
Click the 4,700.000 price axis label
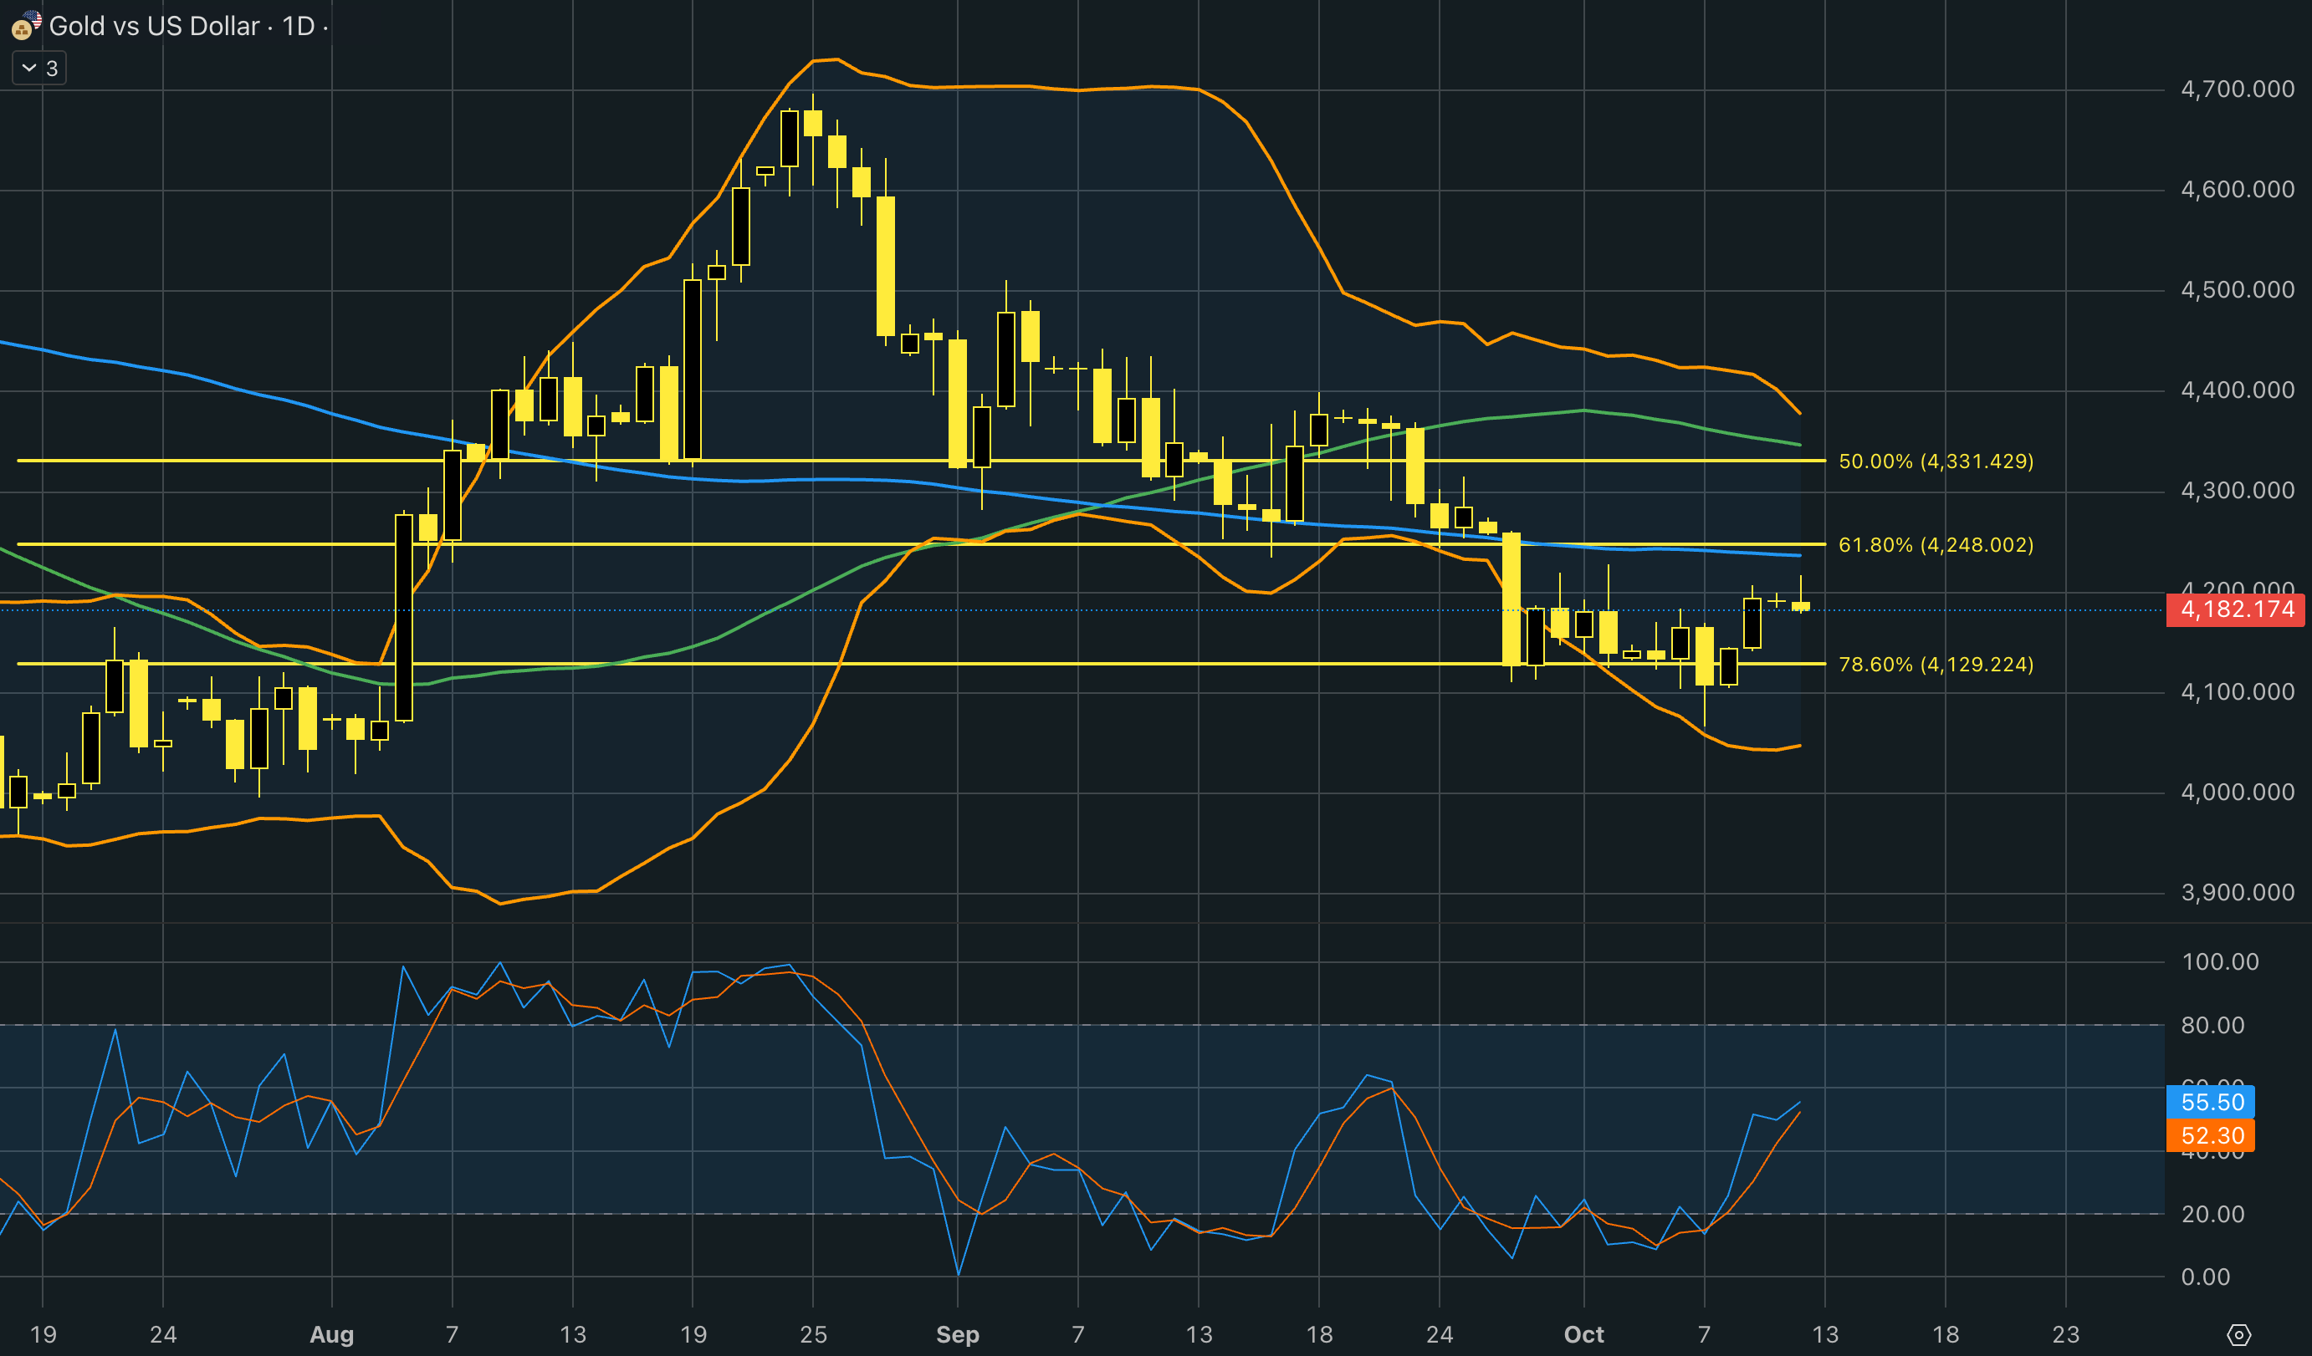(2237, 89)
